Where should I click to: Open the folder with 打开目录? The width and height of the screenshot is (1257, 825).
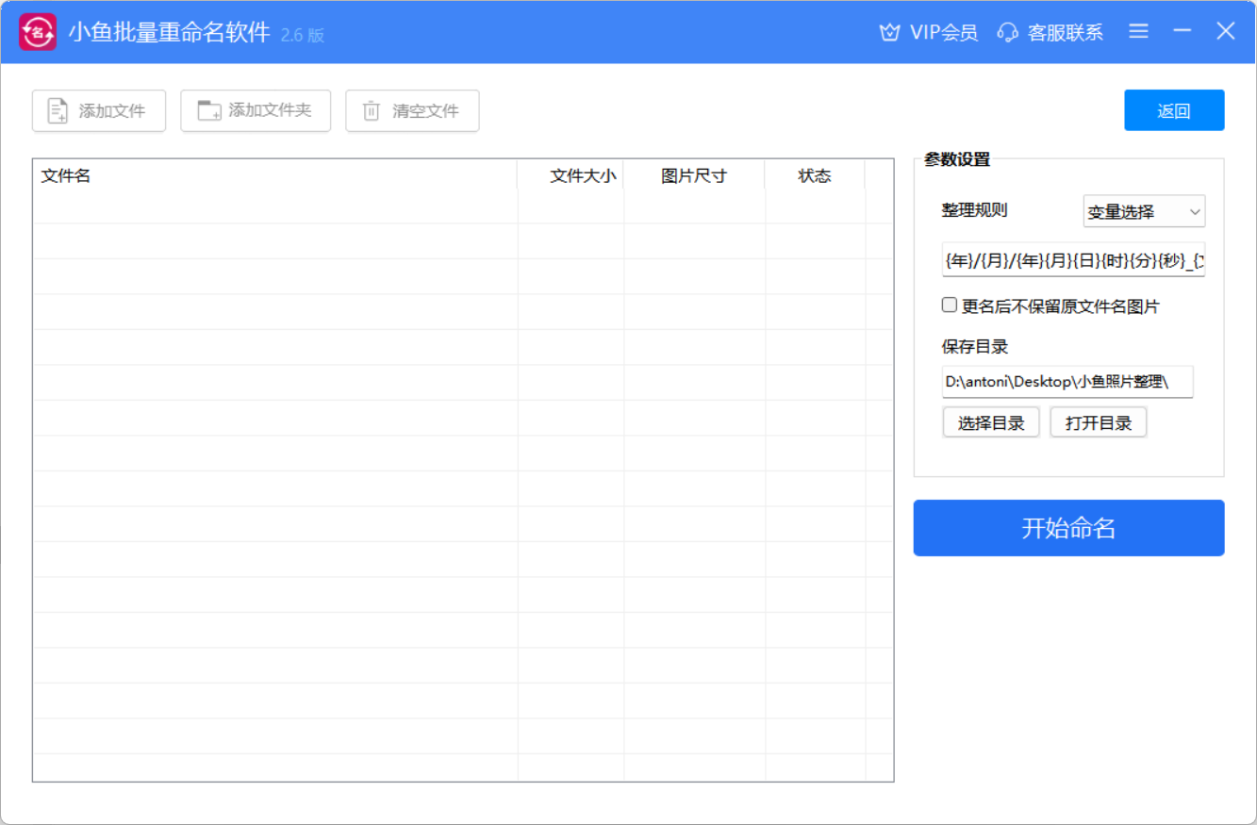click(x=1099, y=423)
